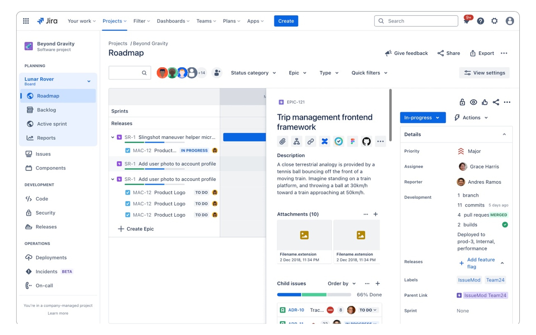Click the View settings button
The width and height of the screenshot is (536, 335).
484,73
